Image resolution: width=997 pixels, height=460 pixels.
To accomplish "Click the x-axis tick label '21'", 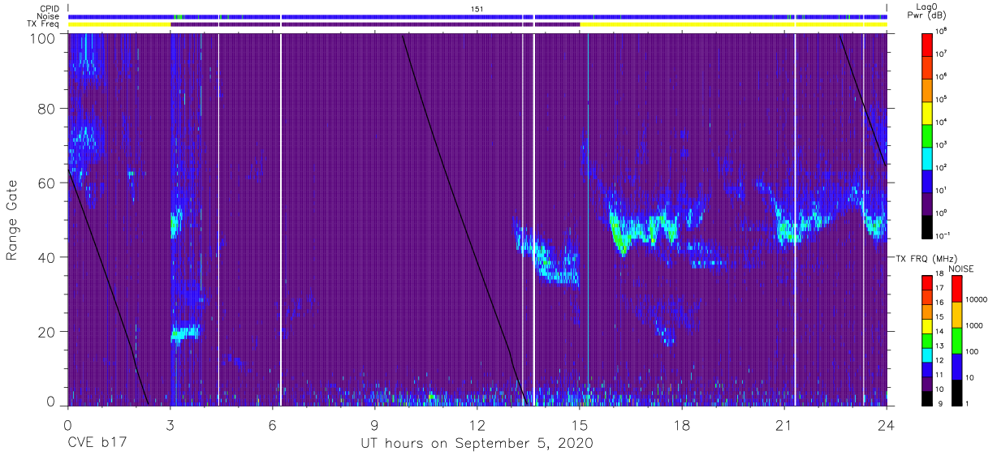I will click(784, 423).
